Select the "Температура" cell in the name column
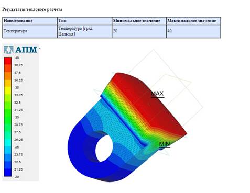This screenshot has width=250, height=193. pos(30,31)
